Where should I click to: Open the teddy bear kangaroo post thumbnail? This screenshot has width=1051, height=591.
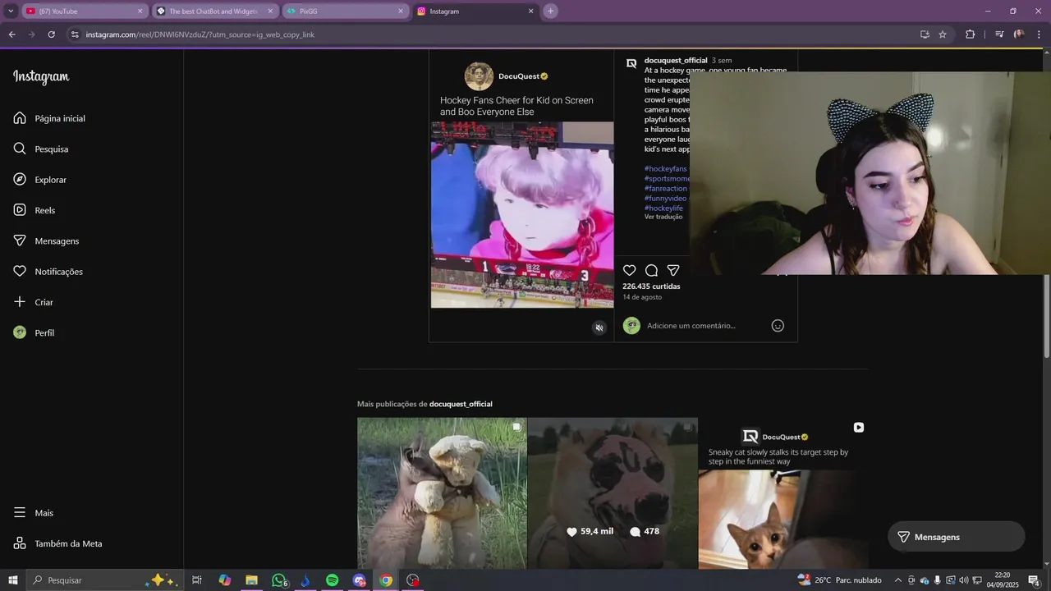click(x=442, y=493)
